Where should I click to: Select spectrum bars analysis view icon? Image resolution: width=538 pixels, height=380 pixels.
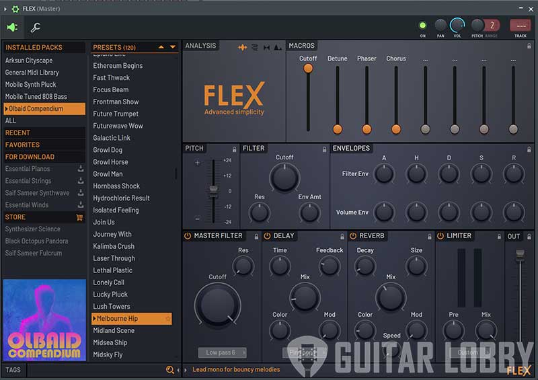[255, 47]
